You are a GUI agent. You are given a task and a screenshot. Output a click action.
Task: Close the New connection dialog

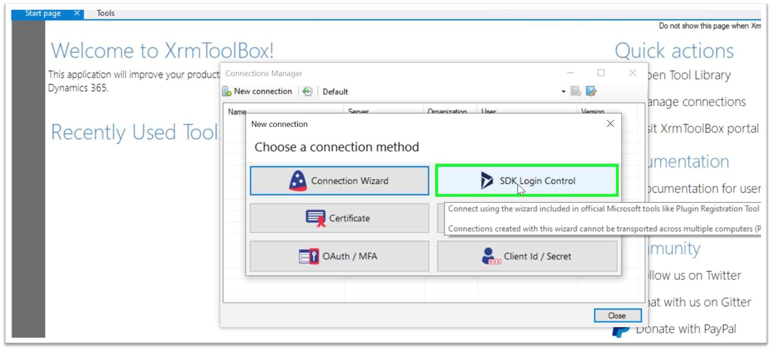point(611,124)
